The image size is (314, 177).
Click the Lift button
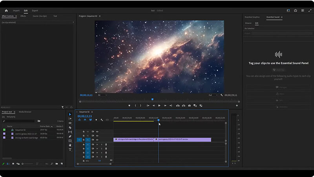(178, 105)
